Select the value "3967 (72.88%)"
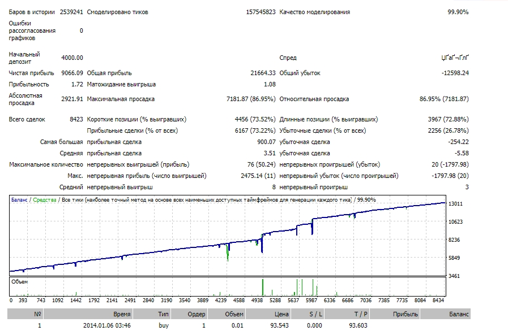Image resolution: width=508 pixels, height=331 pixels. click(449, 119)
